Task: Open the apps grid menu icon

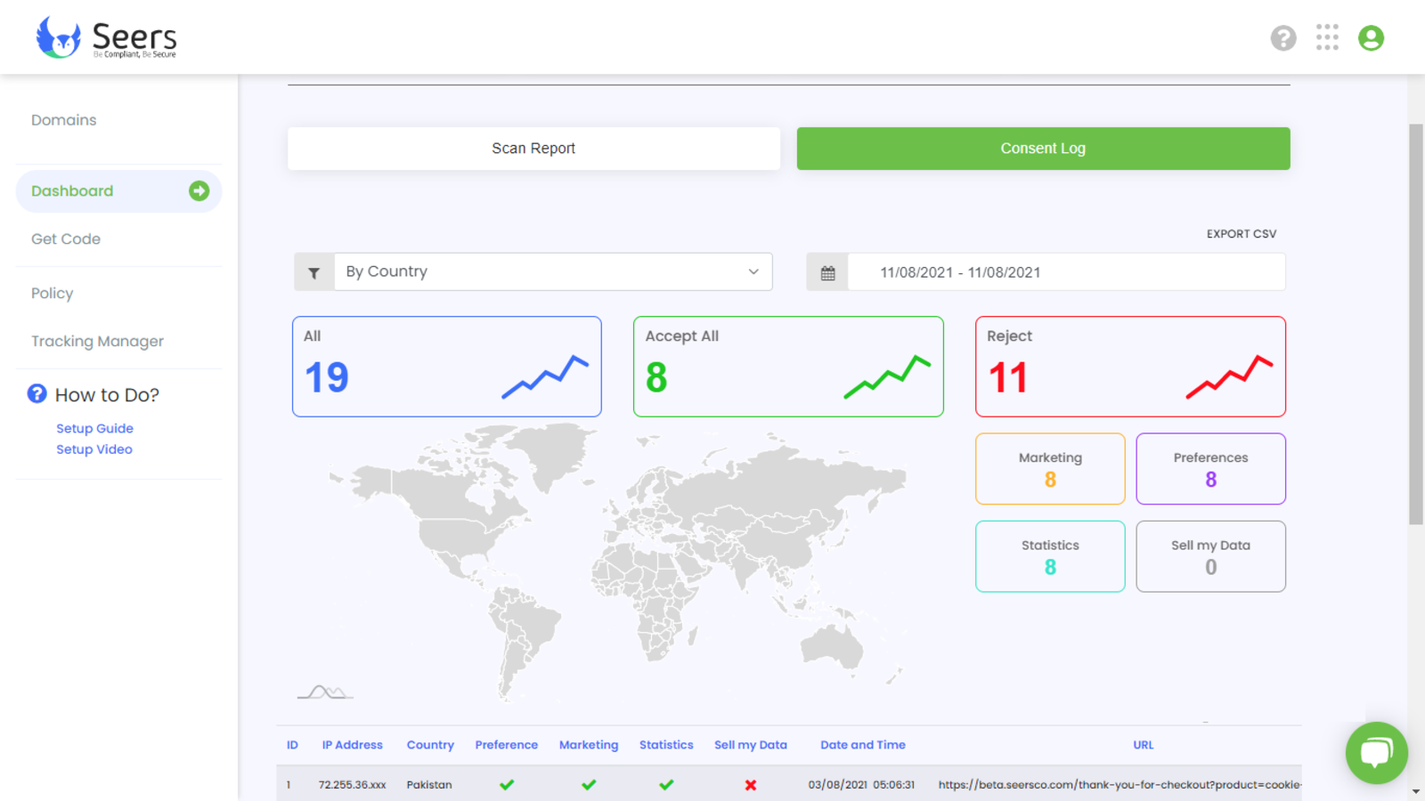Action: tap(1327, 37)
